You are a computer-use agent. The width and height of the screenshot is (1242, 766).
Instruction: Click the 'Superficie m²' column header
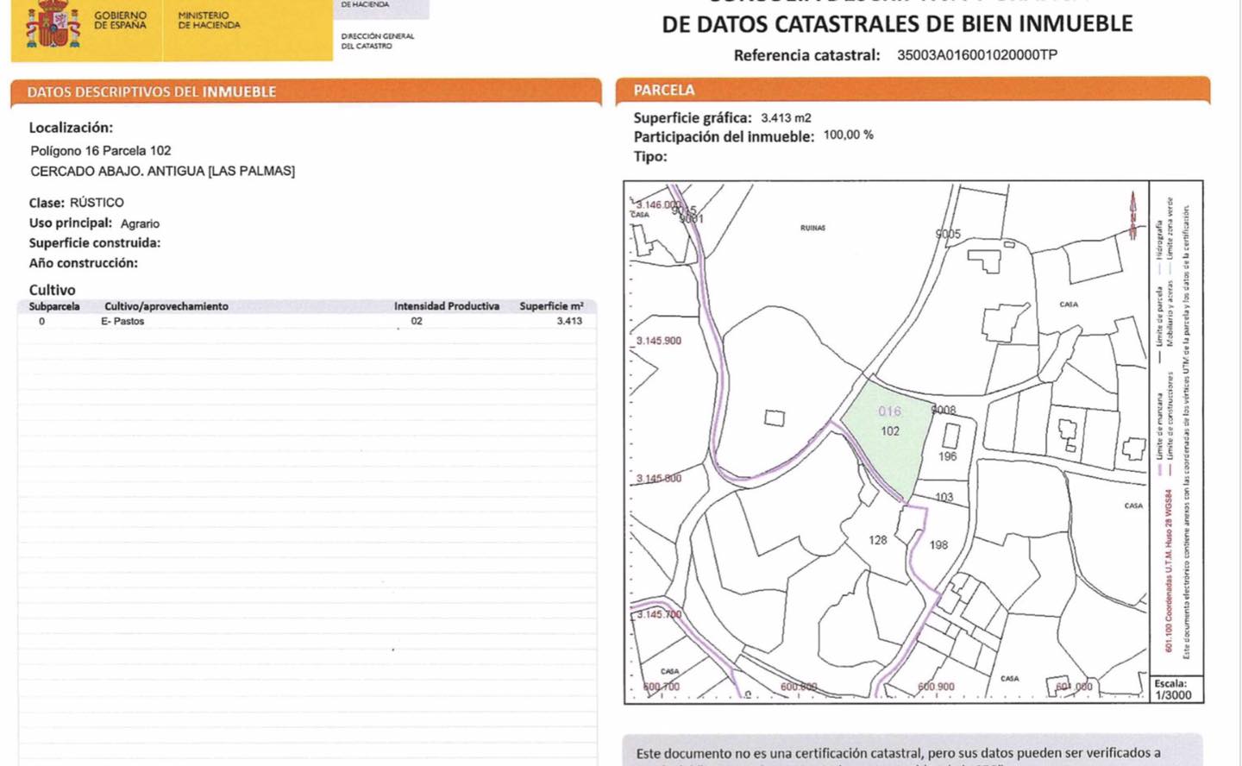coord(551,306)
